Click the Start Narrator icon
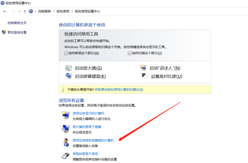Viewport: 248px width, 163px height. point(143,68)
